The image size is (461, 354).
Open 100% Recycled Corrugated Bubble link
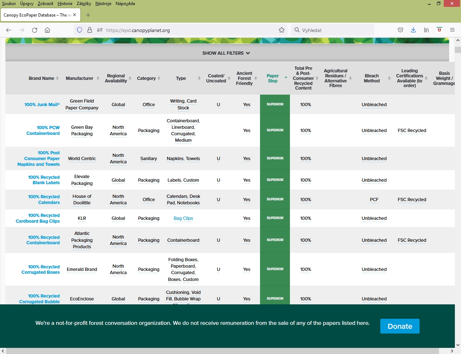[40, 299]
